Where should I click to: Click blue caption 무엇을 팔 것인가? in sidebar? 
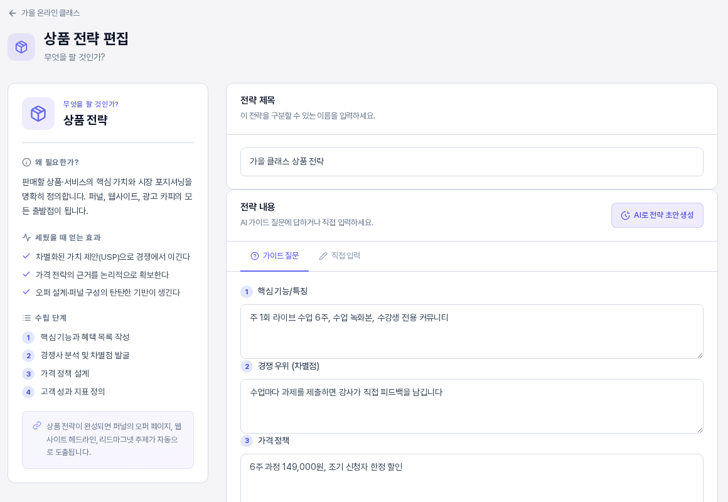(x=90, y=104)
